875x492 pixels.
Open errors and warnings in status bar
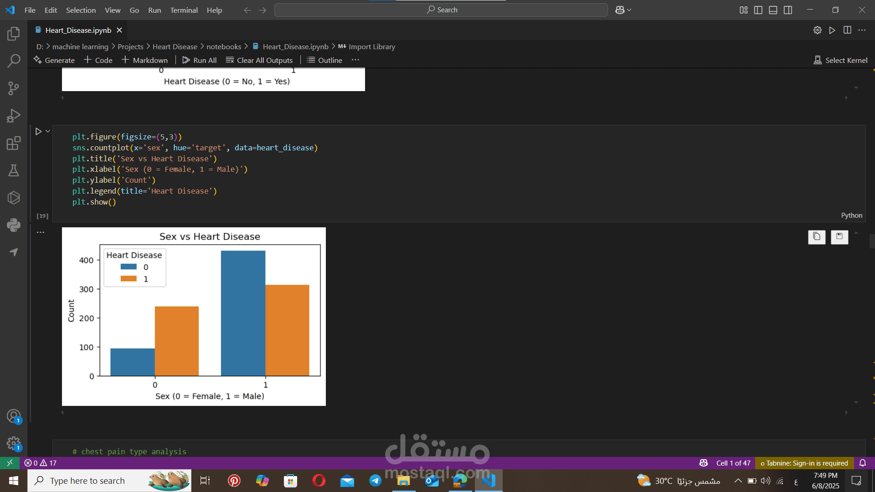click(40, 463)
